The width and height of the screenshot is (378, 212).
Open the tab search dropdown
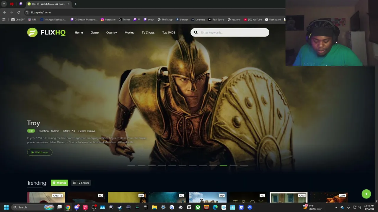(x=4, y=4)
